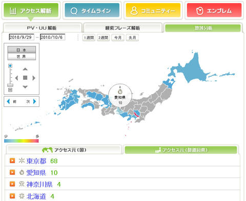Click the 愛知県 emblem icon in list
Viewport: 246px width, 201px height.
click(x=22, y=172)
